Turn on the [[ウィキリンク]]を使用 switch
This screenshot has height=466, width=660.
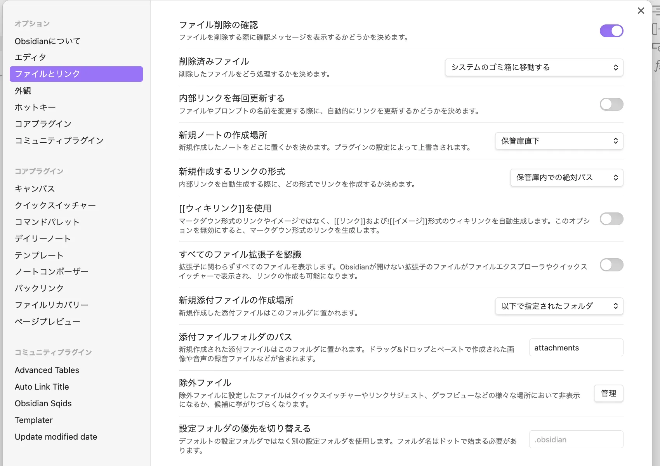(x=611, y=219)
